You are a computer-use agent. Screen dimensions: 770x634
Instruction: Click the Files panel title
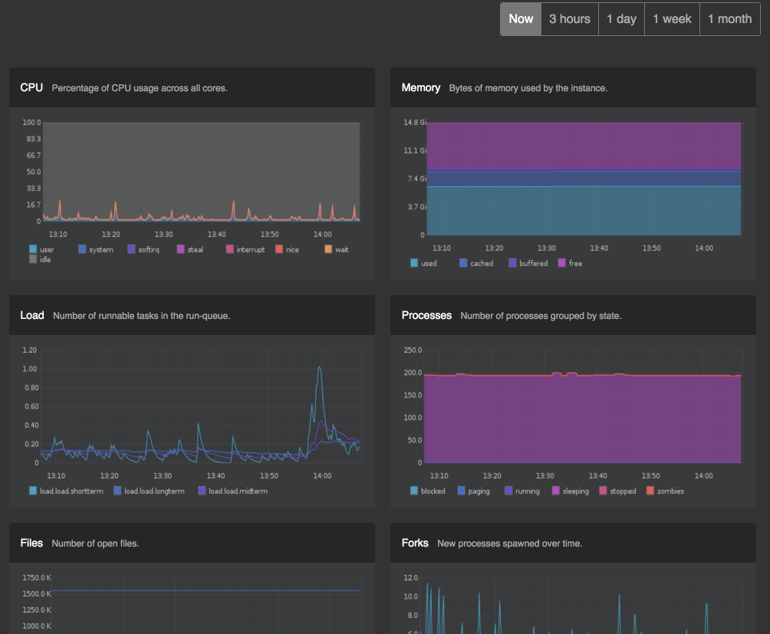tap(31, 543)
